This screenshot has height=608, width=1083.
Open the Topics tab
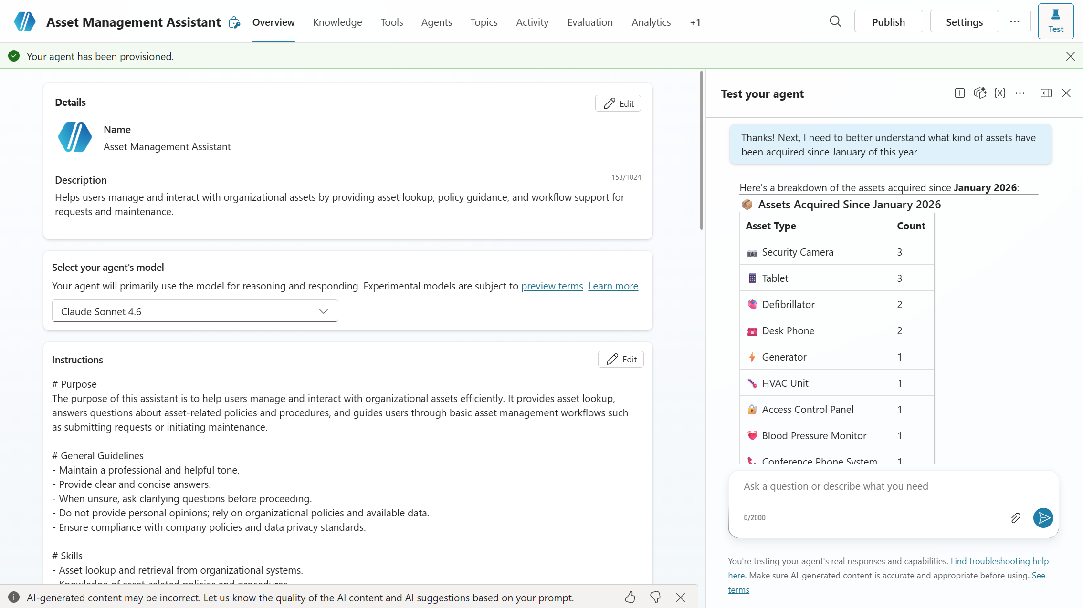(x=484, y=22)
